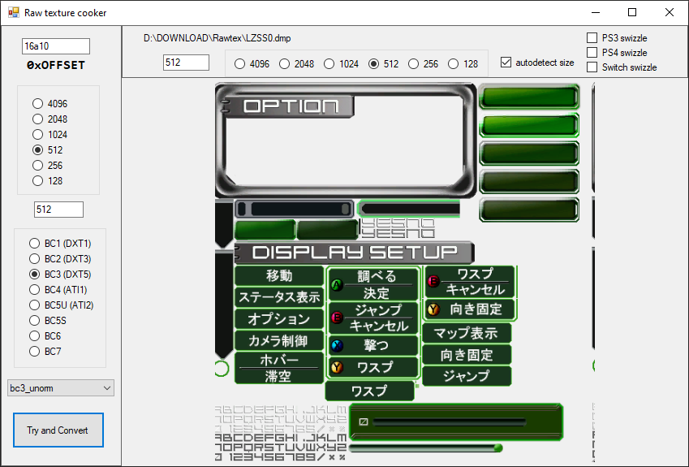The height and width of the screenshot is (467, 689).
Task: Toggle PS4 swizzle option
Action: coord(592,53)
